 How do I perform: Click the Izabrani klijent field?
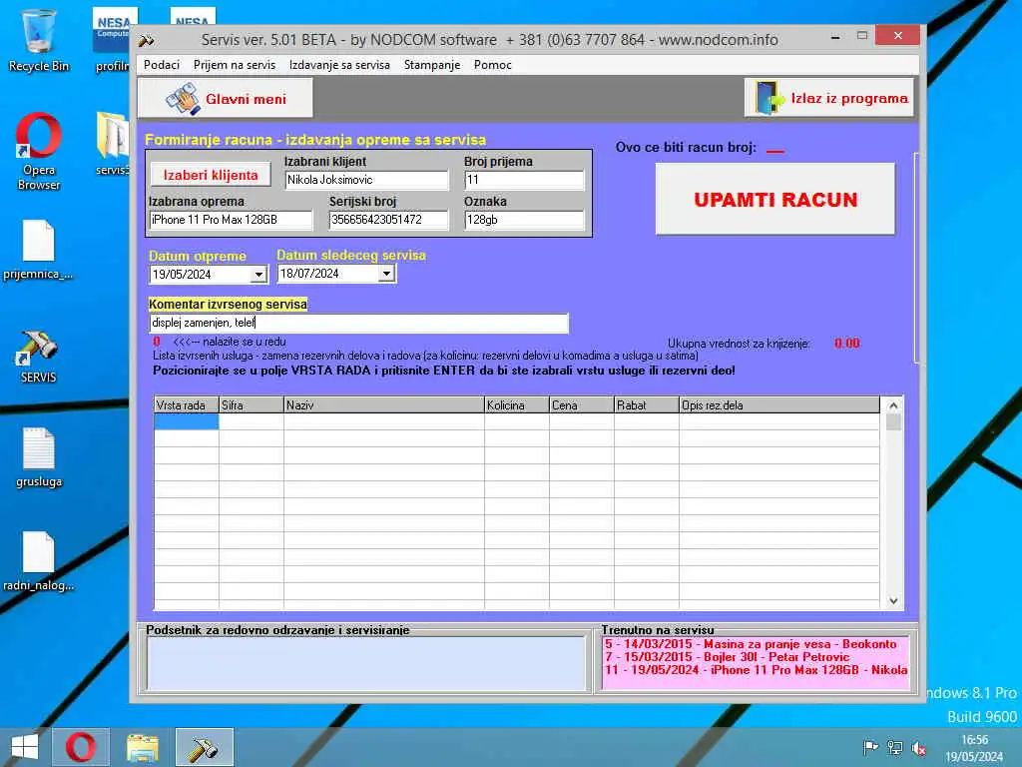point(366,180)
